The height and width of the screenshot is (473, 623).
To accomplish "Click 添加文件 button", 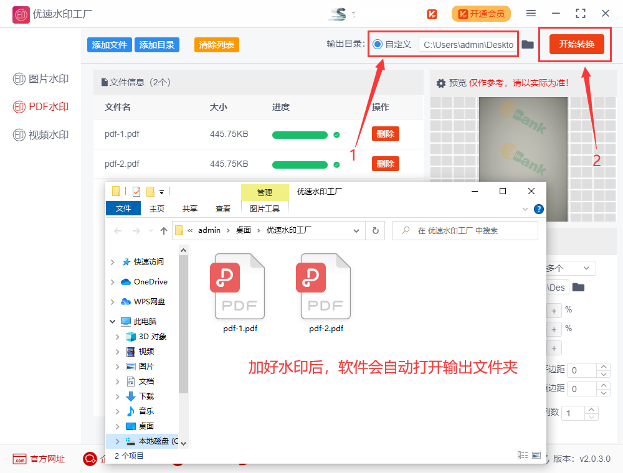I will [x=109, y=45].
